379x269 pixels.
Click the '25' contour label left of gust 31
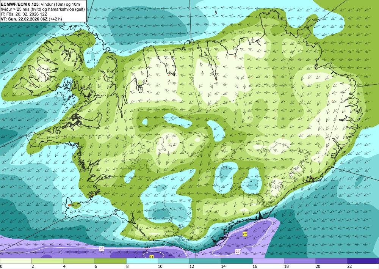[x=102, y=249]
